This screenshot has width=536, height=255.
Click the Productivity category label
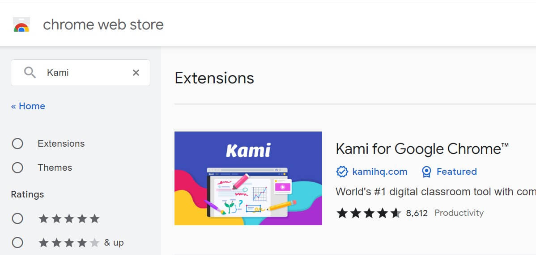pyautogui.click(x=459, y=213)
